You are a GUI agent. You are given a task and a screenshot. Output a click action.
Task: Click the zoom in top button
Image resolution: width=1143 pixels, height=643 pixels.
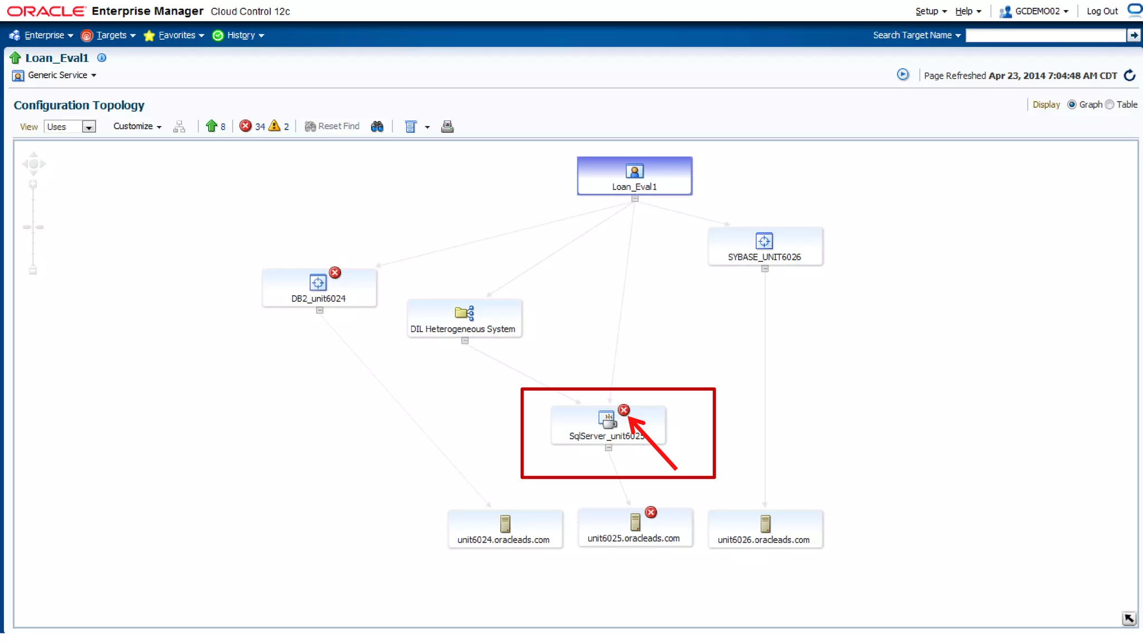pyautogui.click(x=33, y=184)
